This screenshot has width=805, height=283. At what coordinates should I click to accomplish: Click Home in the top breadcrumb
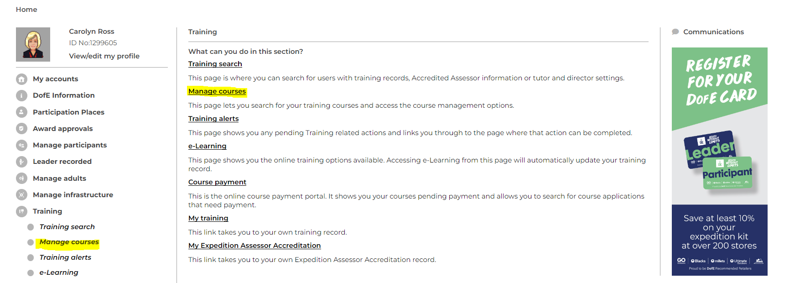pos(26,9)
